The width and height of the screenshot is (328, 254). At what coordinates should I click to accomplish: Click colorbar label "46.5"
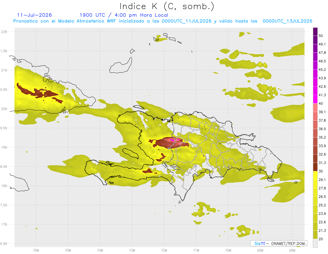click(x=323, y=61)
